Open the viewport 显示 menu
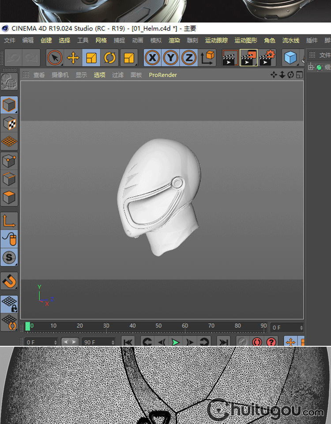This screenshot has height=424, width=331. (x=81, y=75)
